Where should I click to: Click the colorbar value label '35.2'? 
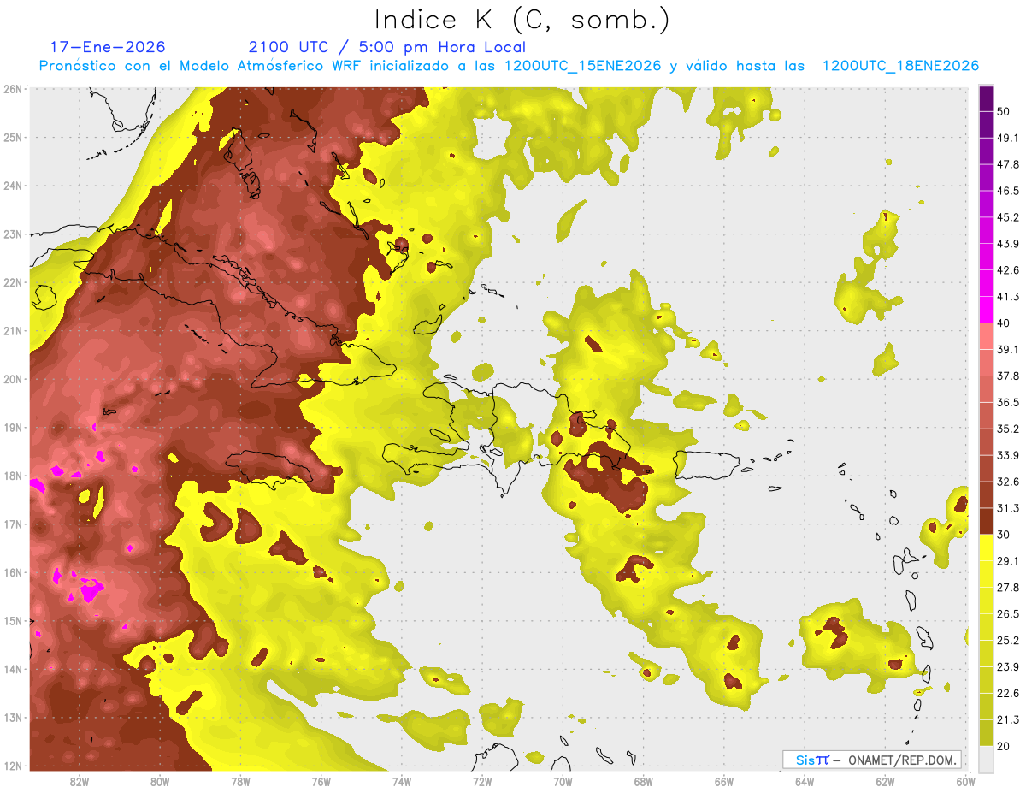point(1007,429)
